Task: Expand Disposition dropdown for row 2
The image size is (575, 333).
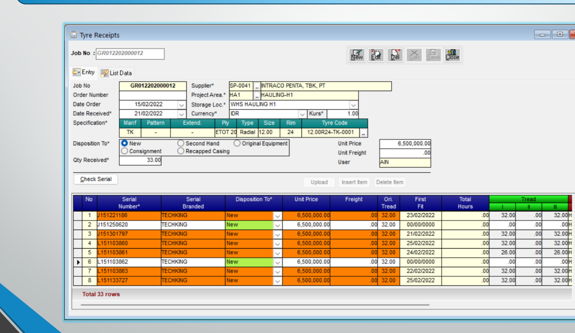Action: tap(278, 225)
